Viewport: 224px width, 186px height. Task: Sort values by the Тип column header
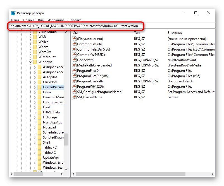click(149, 33)
